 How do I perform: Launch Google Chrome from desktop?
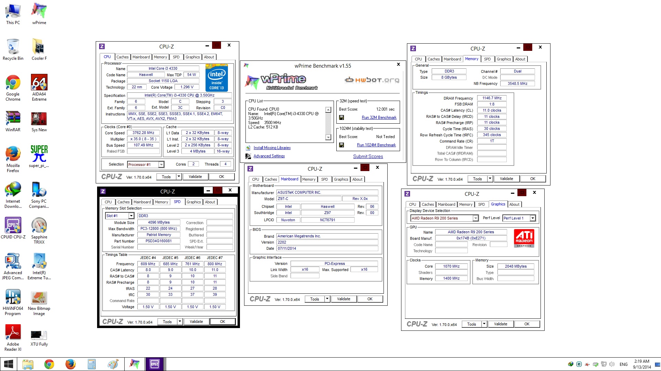click(x=13, y=88)
